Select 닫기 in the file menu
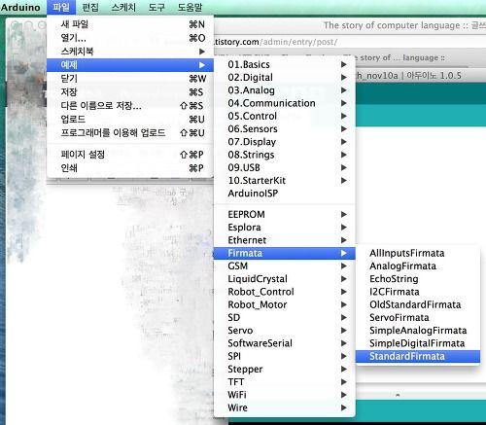This screenshot has width=486, height=425. point(130,79)
